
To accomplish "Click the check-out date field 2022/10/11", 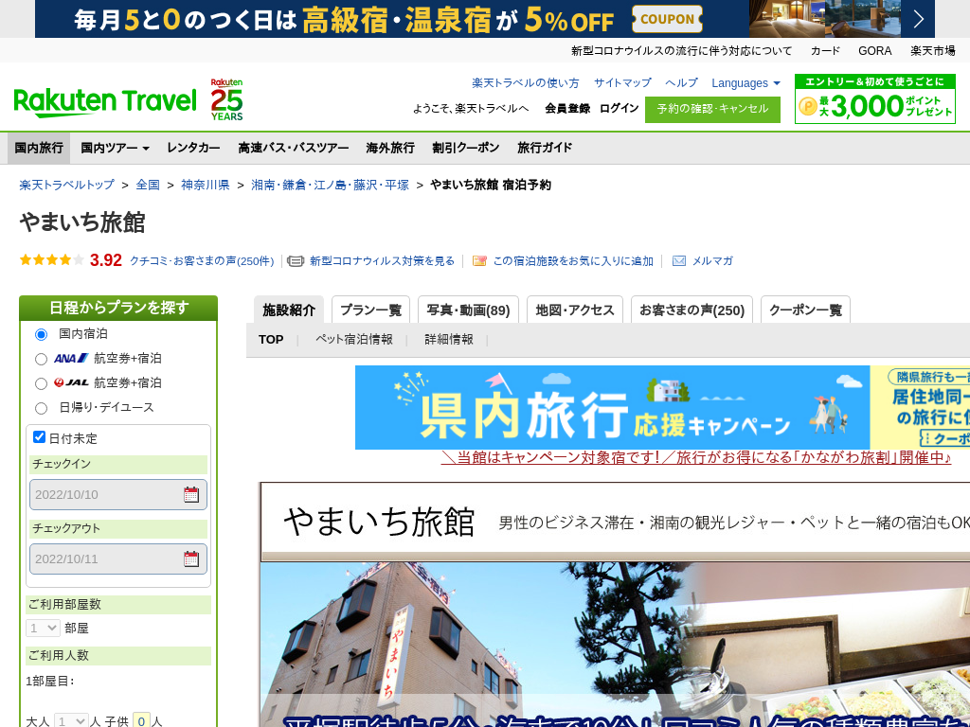I will coord(118,559).
